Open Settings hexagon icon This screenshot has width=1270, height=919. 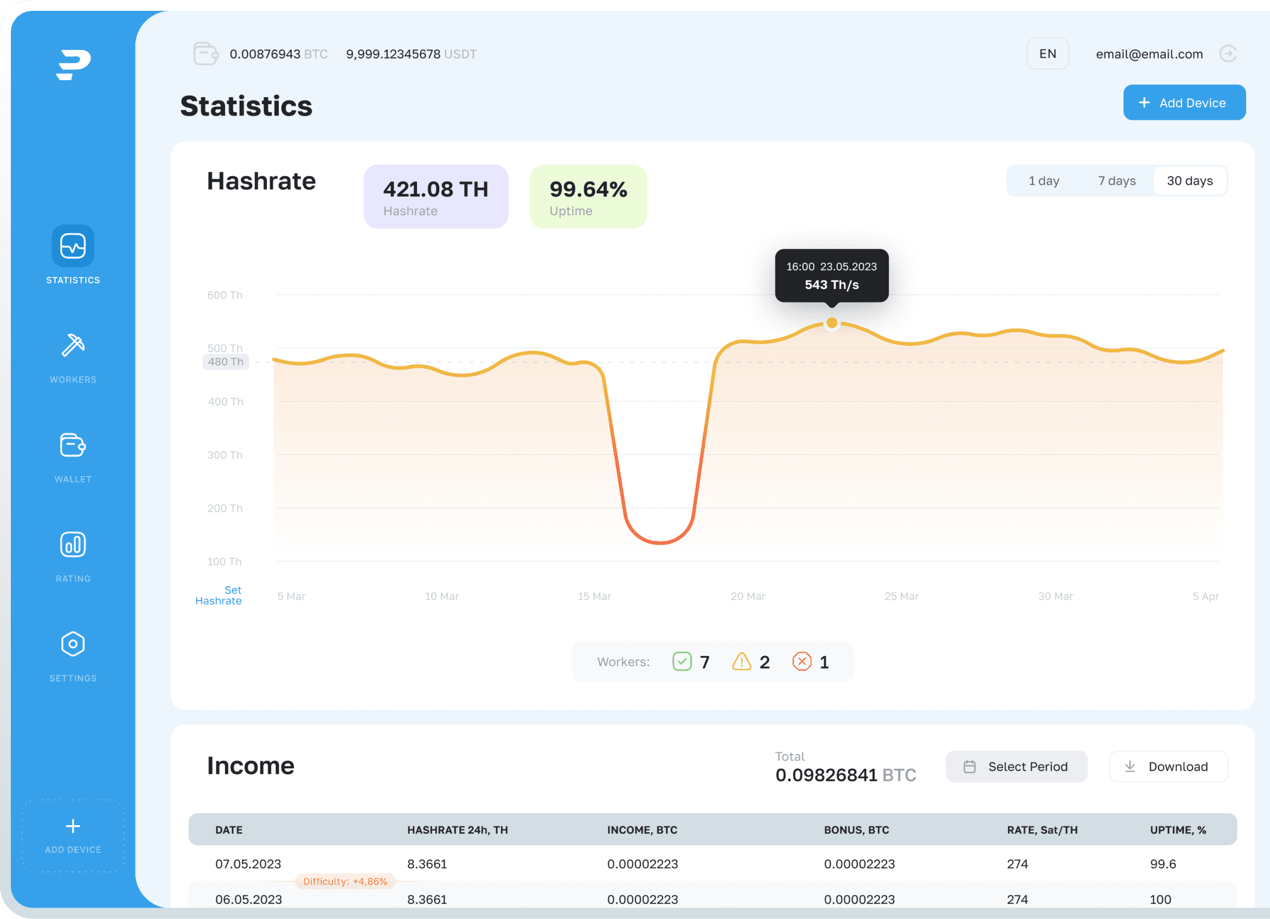click(x=73, y=644)
